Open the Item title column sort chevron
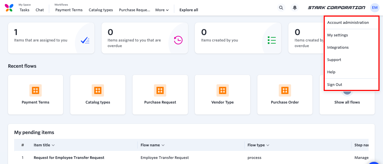Image resolution: width=383 pixels, height=164 pixels. [53, 145]
